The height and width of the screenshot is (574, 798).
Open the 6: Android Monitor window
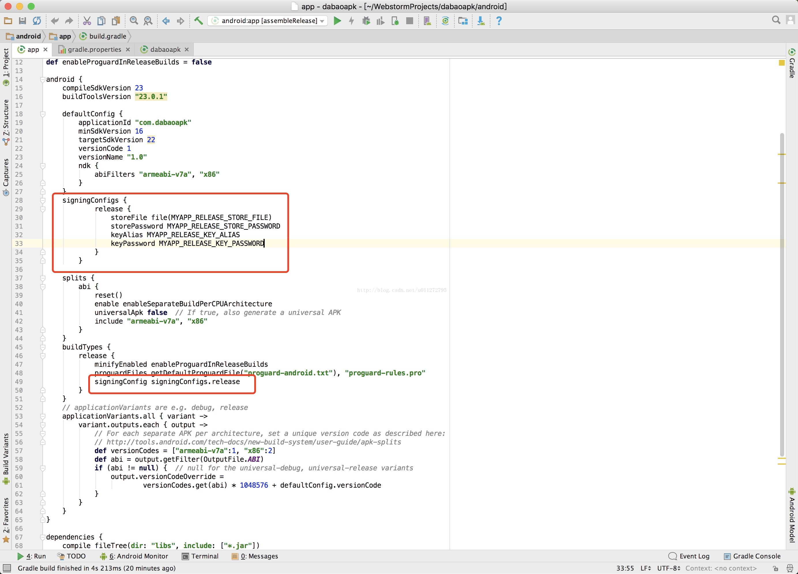point(134,556)
